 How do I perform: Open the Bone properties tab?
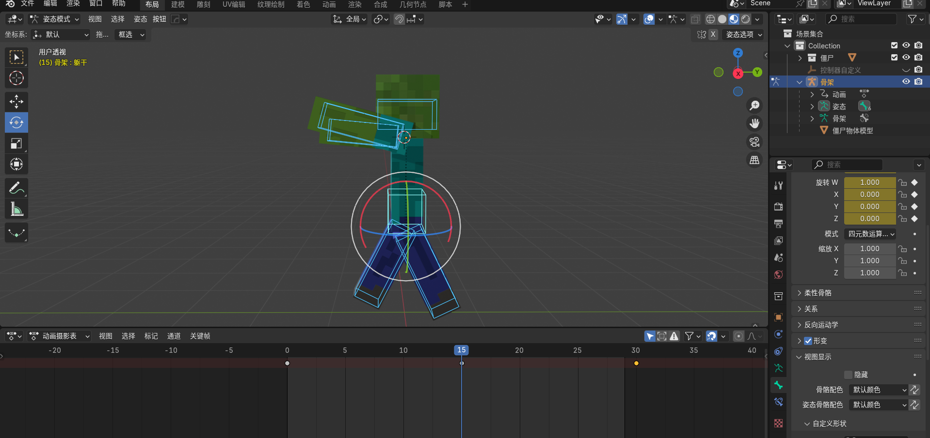(779, 385)
